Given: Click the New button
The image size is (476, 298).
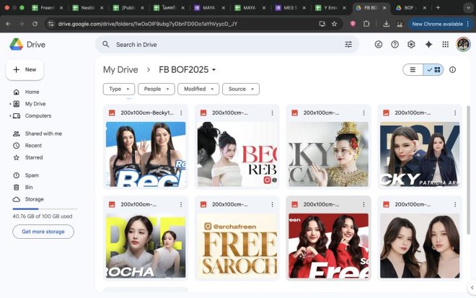Looking at the screenshot, I should 25,70.
